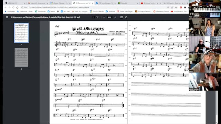
Task: Reload the page with refresh icon
Action: pos(13,8)
